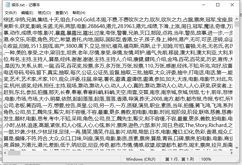This screenshot has height=165, width=242.
Task: Click the word Story in the text
Action: click(201, 125)
